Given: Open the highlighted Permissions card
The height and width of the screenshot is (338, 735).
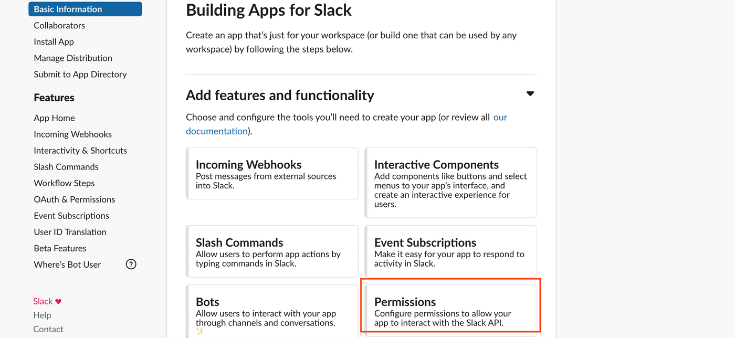Looking at the screenshot, I should [450, 306].
